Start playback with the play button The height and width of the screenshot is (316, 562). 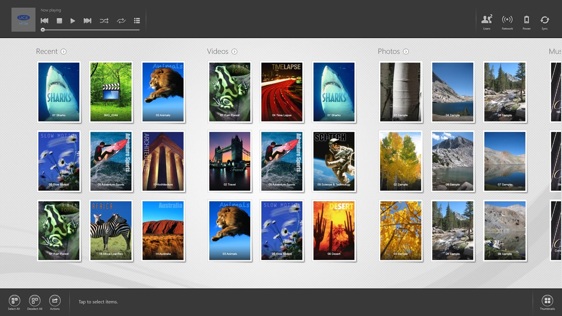[72, 21]
